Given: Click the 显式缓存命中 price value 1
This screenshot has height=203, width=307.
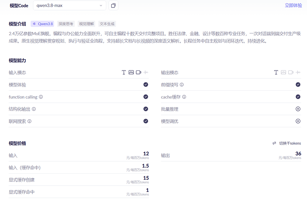Looking at the screenshot, I should pos(147,190).
